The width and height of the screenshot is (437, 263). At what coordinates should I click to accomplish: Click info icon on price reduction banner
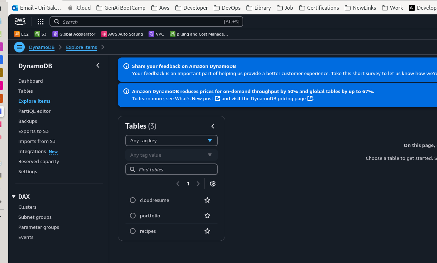126,91
